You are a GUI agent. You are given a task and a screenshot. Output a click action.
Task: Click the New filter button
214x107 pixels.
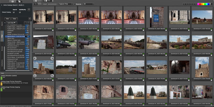[x=8, y=19]
